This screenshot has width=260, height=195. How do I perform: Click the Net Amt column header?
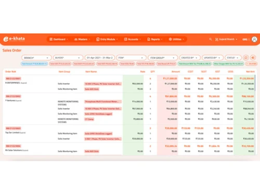coord(250,72)
